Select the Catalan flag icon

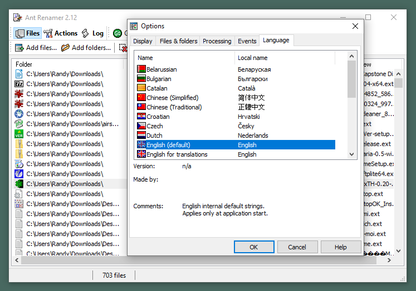(x=141, y=88)
